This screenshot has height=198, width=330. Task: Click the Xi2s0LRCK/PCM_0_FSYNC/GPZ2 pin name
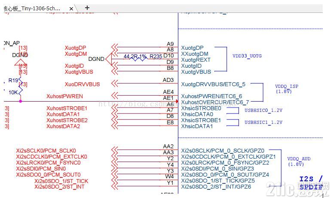click(x=225, y=163)
